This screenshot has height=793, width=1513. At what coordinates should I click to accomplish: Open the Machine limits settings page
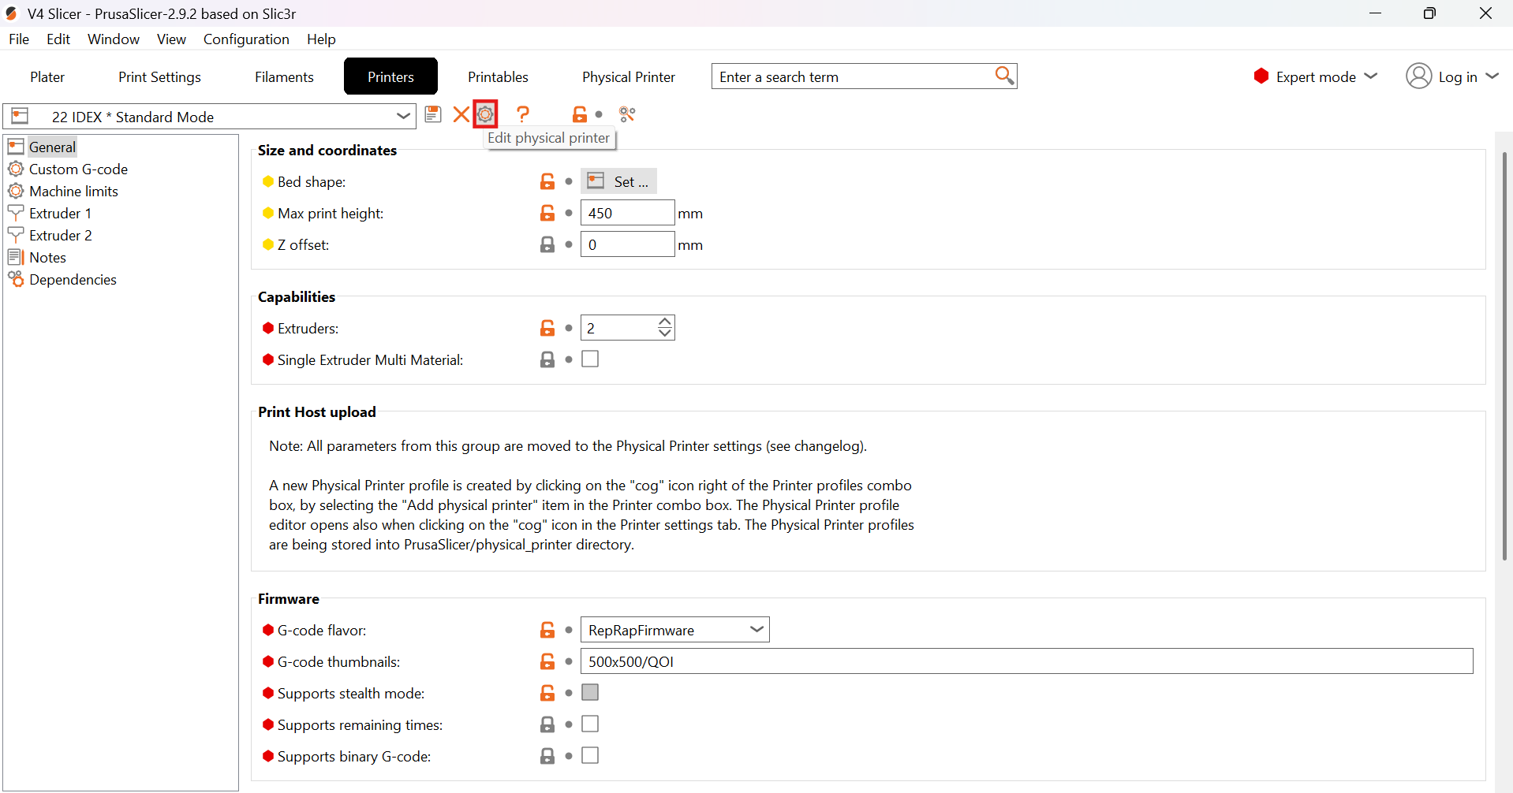coord(73,191)
